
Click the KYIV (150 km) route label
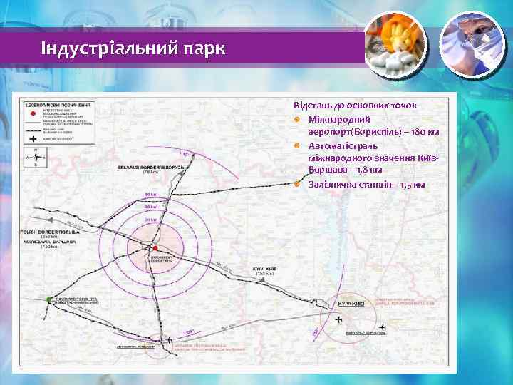[x=264, y=271]
